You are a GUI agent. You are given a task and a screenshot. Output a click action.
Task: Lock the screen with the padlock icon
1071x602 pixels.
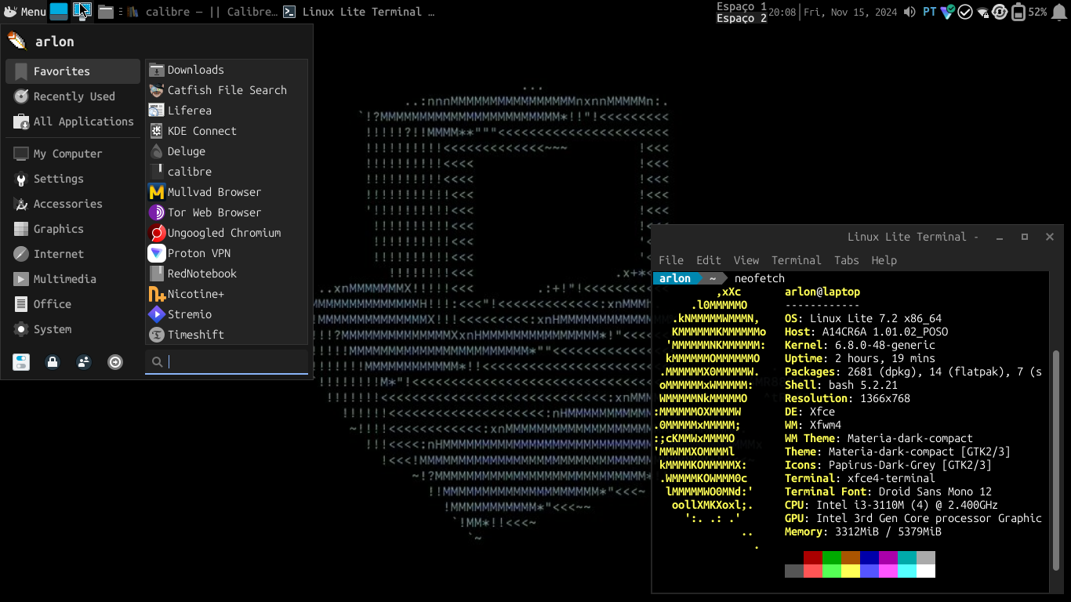coord(53,362)
